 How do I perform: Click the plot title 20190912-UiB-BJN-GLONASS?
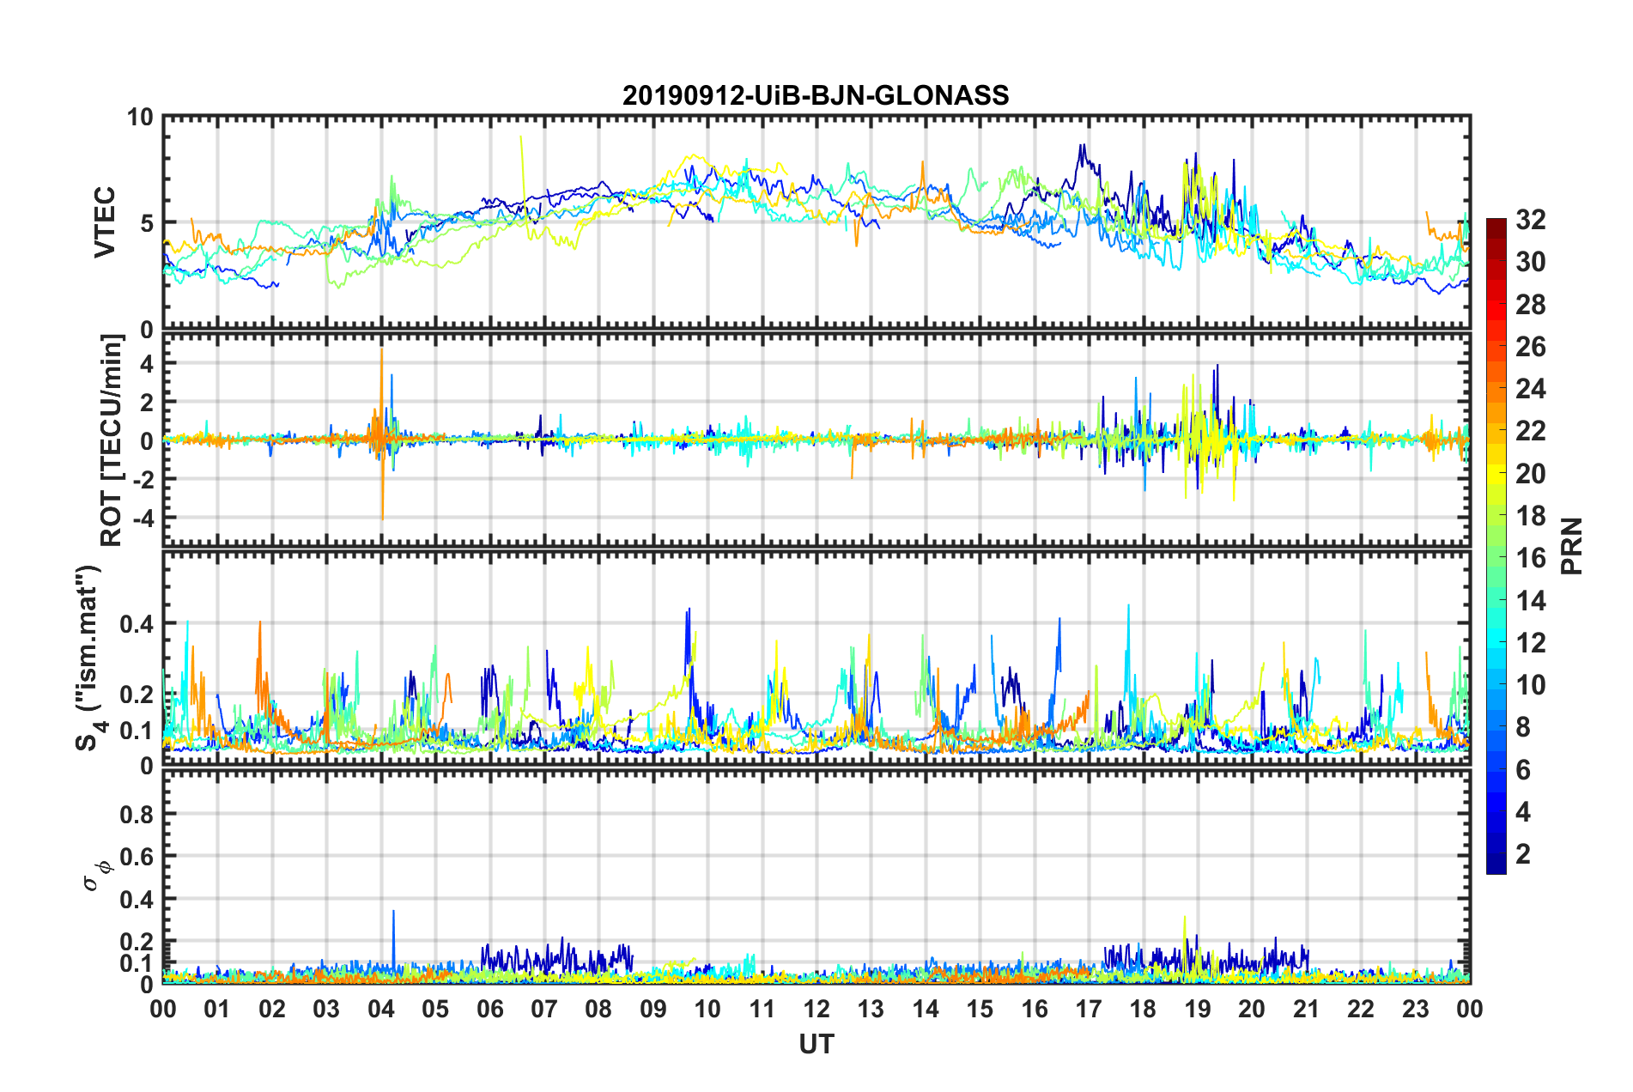point(816,94)
